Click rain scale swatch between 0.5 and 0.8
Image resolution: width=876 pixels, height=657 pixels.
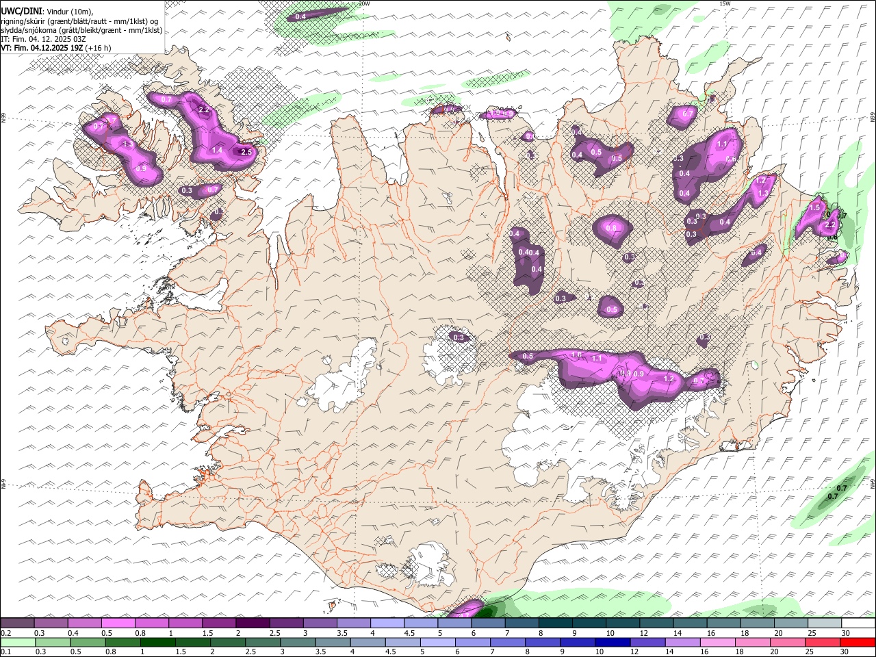click(x=88, y=642)
